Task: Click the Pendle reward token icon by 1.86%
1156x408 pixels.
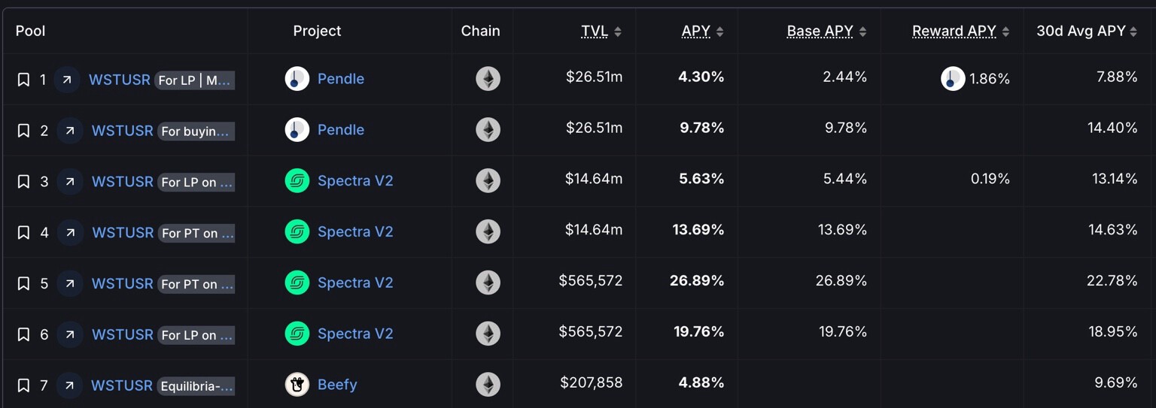Action: click(x=953, y=79)
